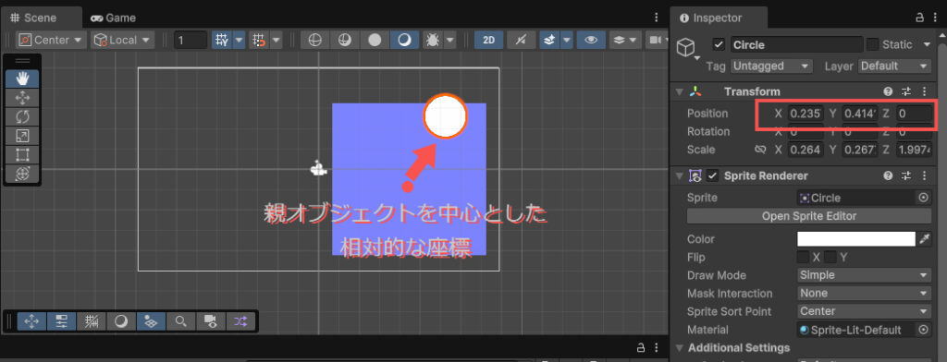Open the Mask Interaction dropdown

pos(865,294)
